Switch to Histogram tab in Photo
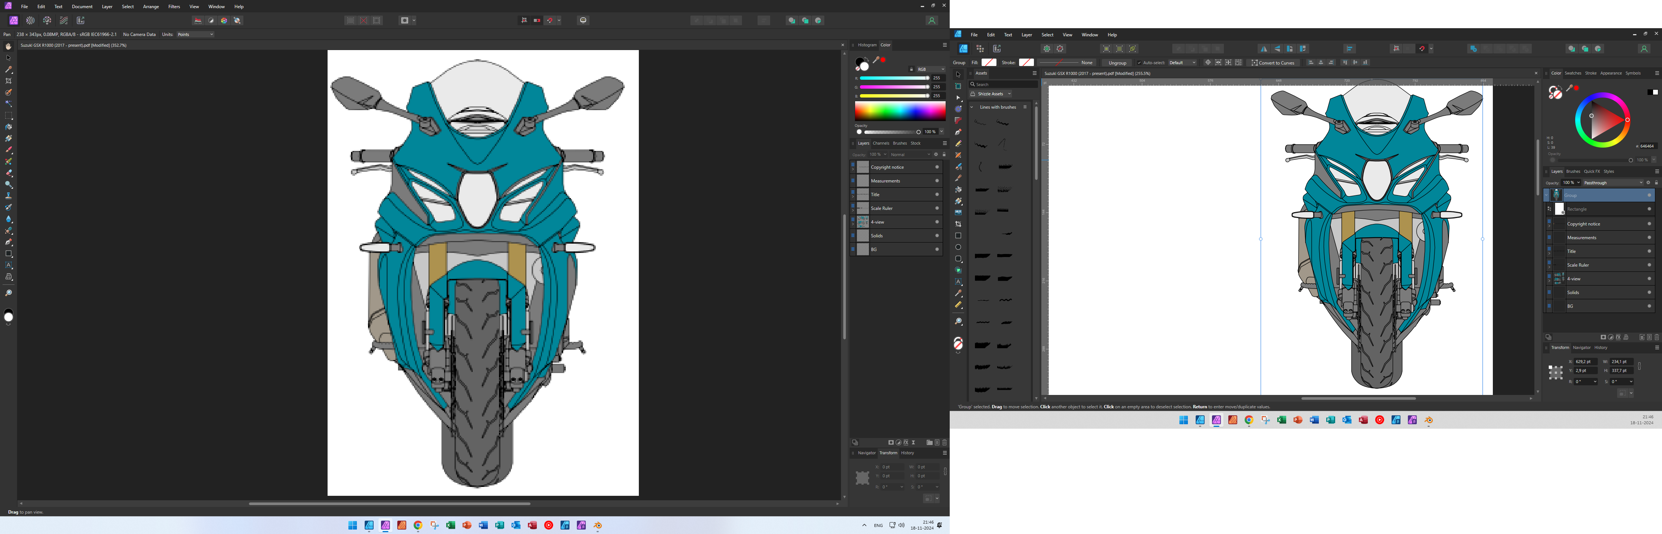This screenshot has width=1662, height=534. click(867, 45)
